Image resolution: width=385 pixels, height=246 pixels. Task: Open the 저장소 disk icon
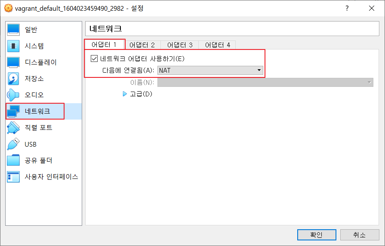13,79
